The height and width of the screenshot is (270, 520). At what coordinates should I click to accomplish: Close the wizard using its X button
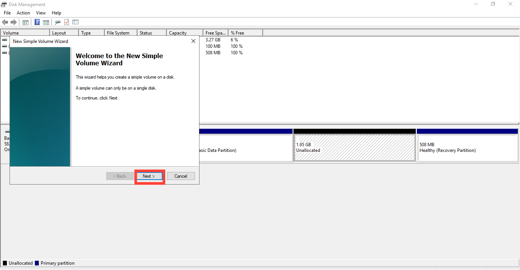pyautogui.click(x=193, y=41)
